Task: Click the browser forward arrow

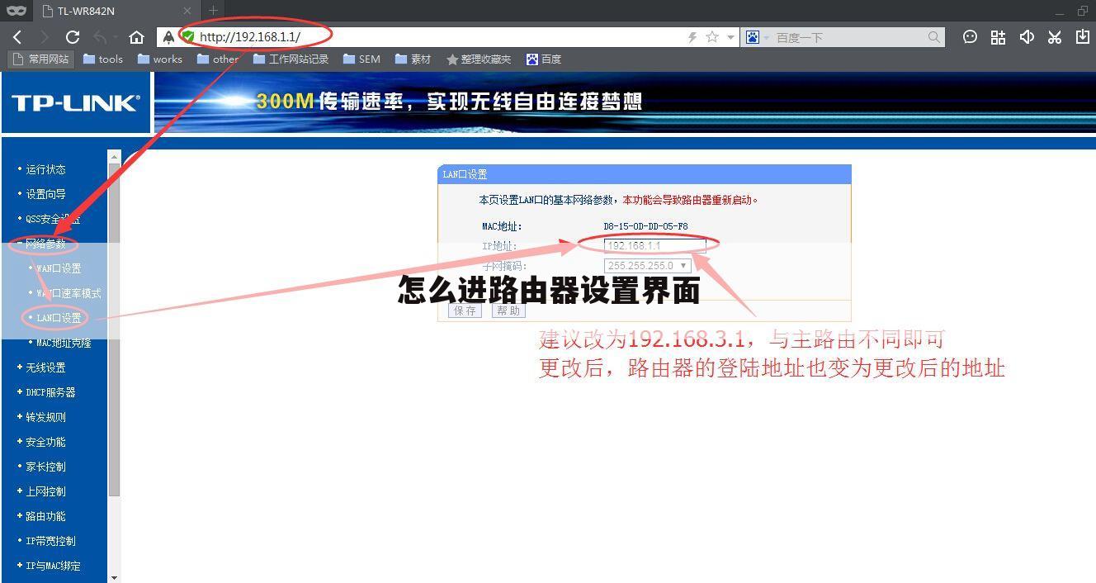Action: point(45,37)
